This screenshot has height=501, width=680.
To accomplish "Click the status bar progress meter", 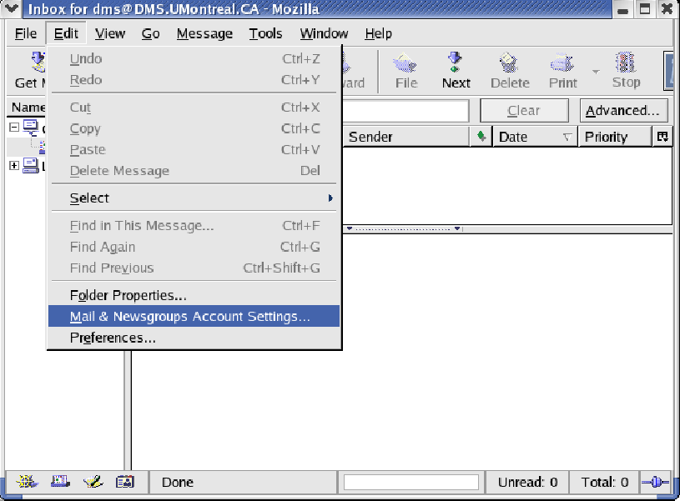I will click(x=411, y=482).
